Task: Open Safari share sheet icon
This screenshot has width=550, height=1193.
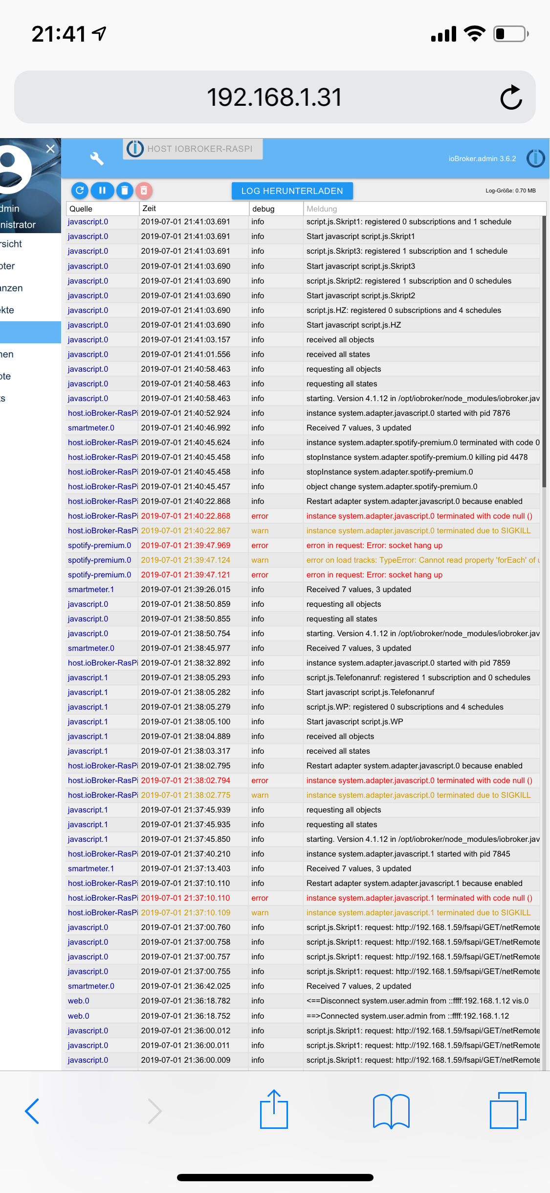Action: tap(274, 1109)
